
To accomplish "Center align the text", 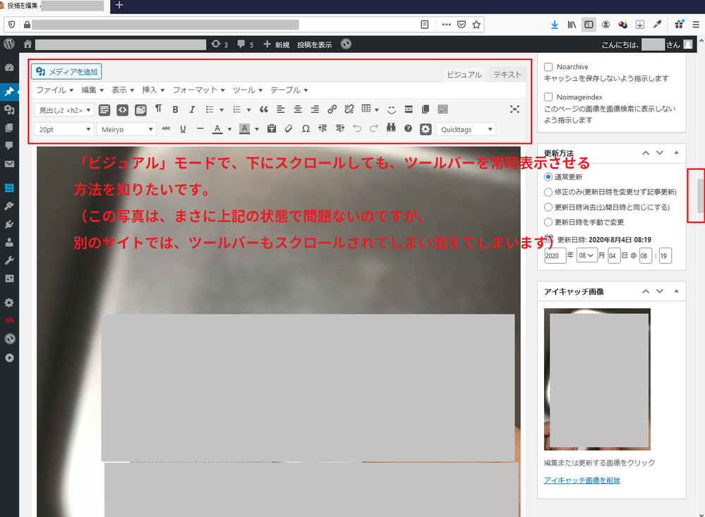I will (298, 109).
